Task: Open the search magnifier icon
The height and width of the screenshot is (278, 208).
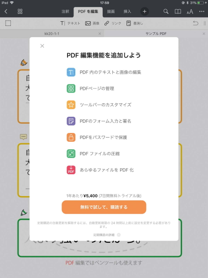Action: click(166, 12)
